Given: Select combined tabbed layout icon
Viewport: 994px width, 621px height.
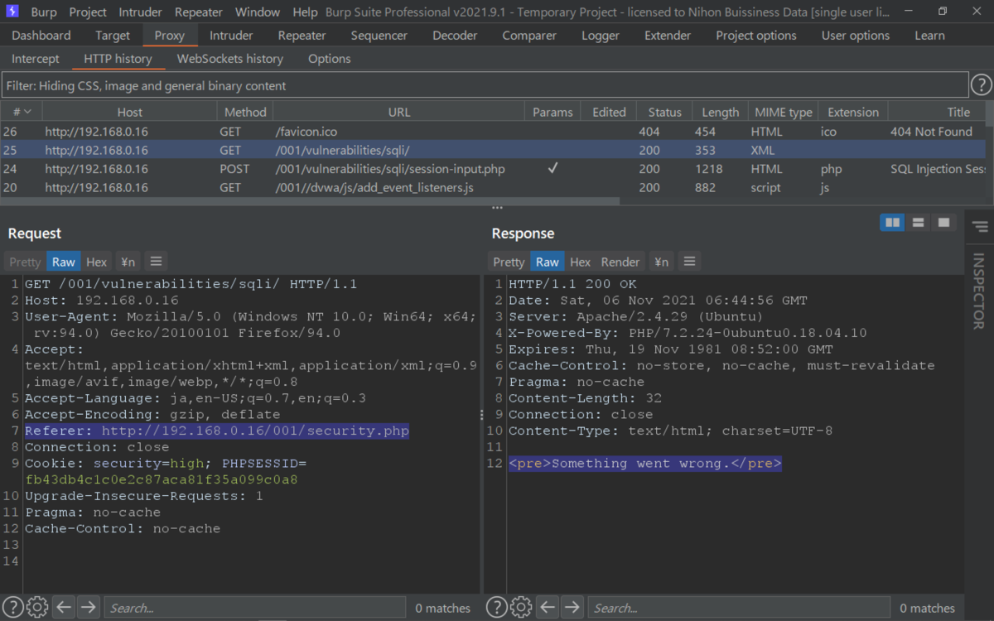Looking at the screenshot, I should (943, 222).
